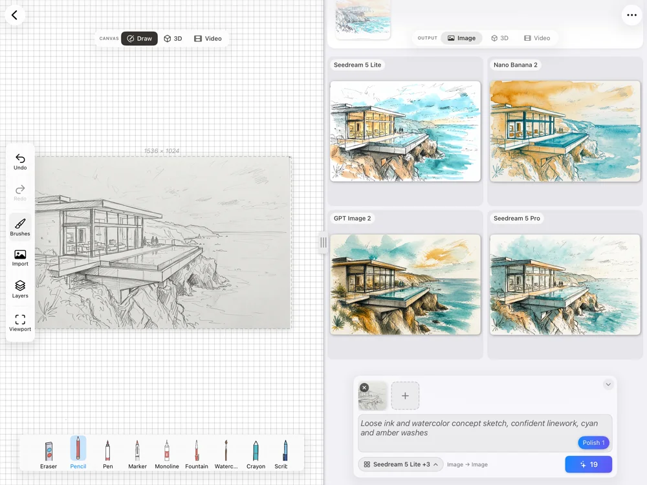Select the Crayon brush
Screen dimensions: 647x485
256,454
